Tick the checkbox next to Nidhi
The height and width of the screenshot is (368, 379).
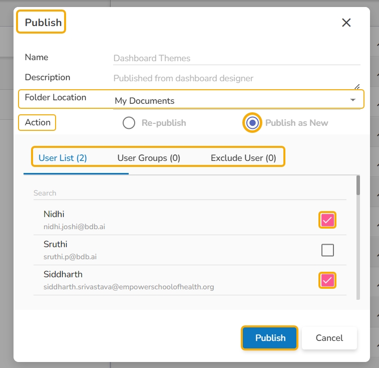pyautogui.click(x=327, y=220)
